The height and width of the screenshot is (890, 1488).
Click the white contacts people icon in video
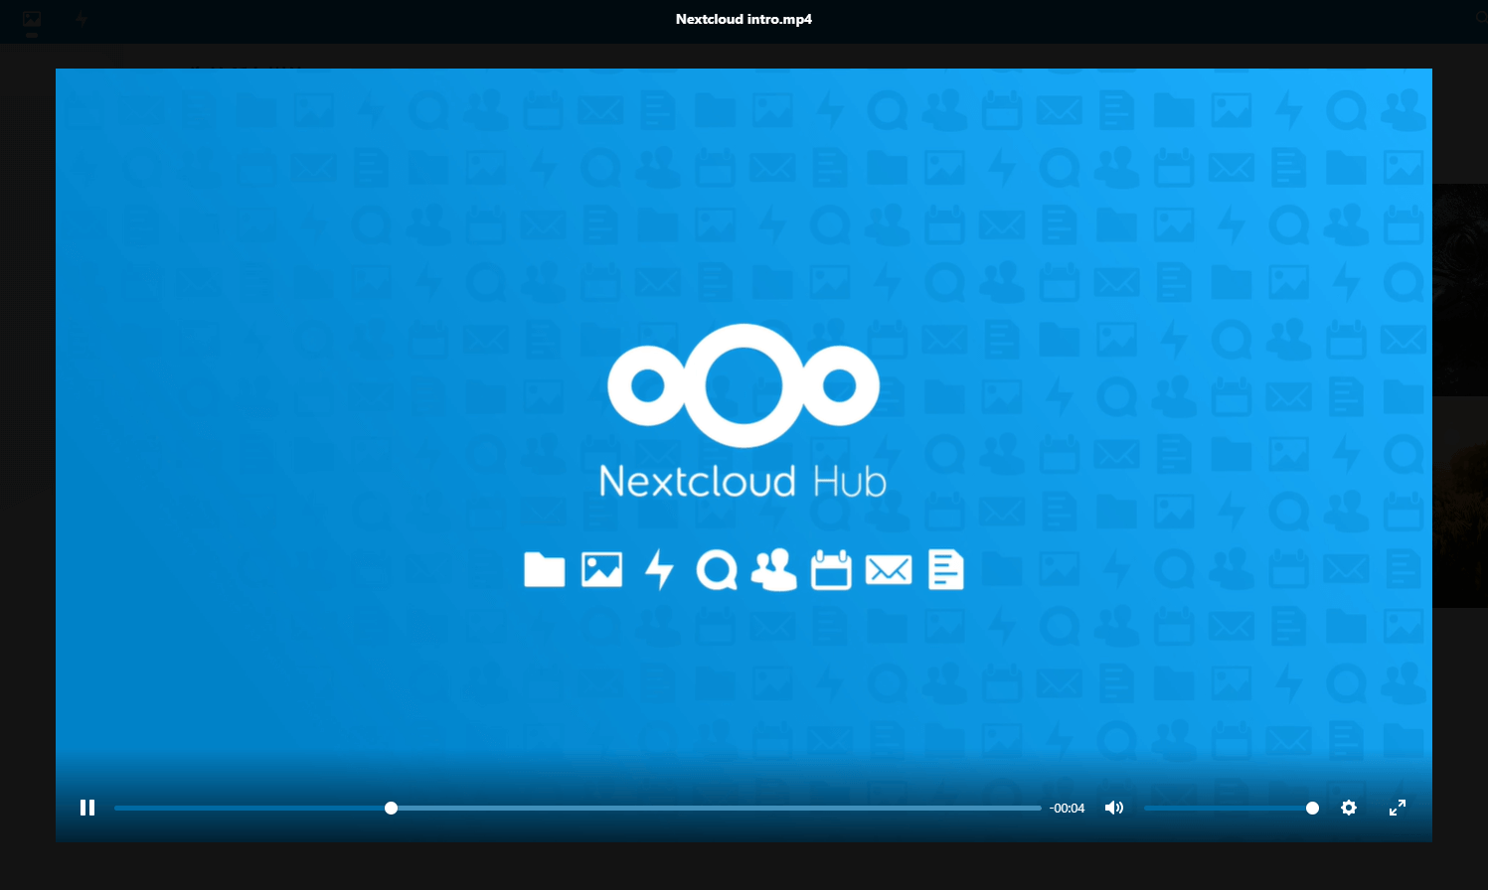coord(774,570)
